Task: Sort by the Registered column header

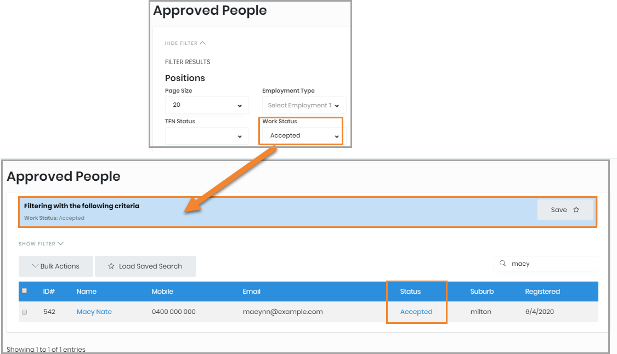Action: tap(542, 292)
